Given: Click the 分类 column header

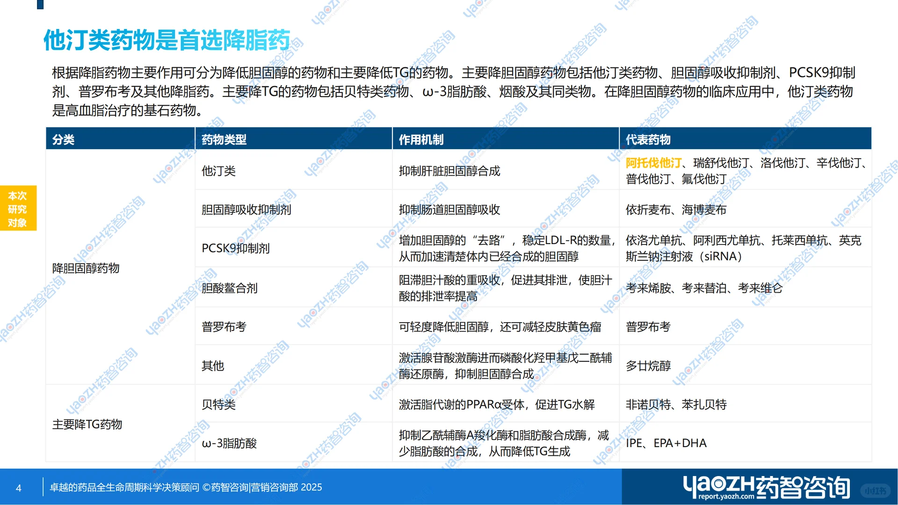Looking at the screenshot, I should click(x=120, y=139).
